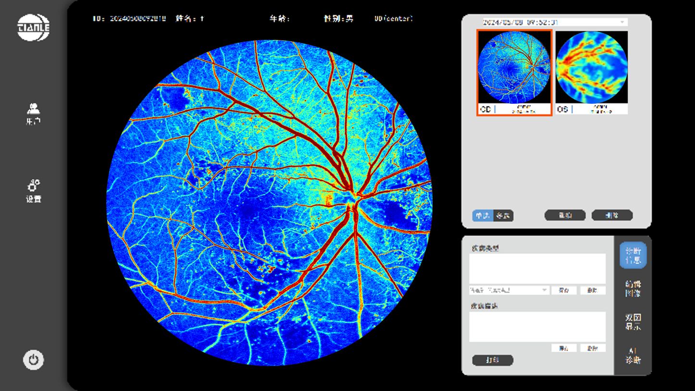
Task: Switch to Diagnosis Info tab
Action: point(633,255)
